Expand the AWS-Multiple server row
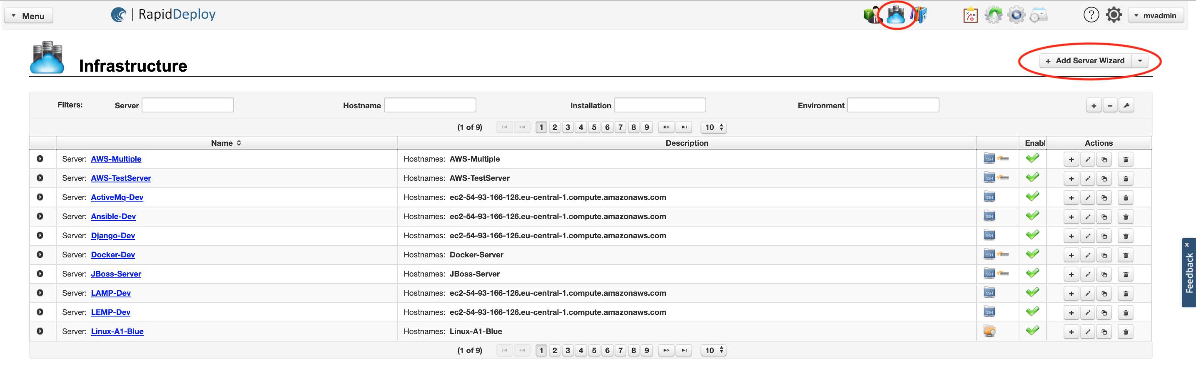 click(40, 159)
